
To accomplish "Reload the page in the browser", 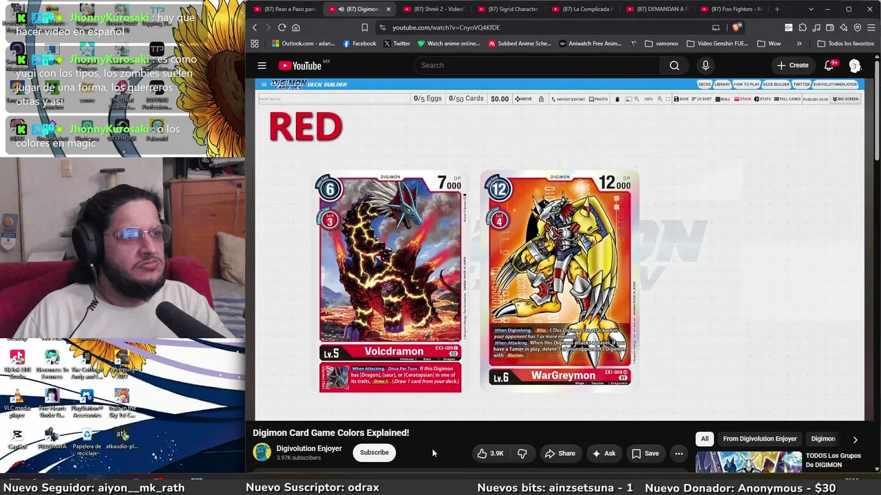I will (282, 27).
